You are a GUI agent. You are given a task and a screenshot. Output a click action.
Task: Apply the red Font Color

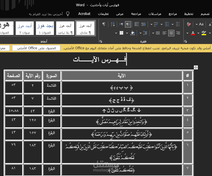[193, 33]
